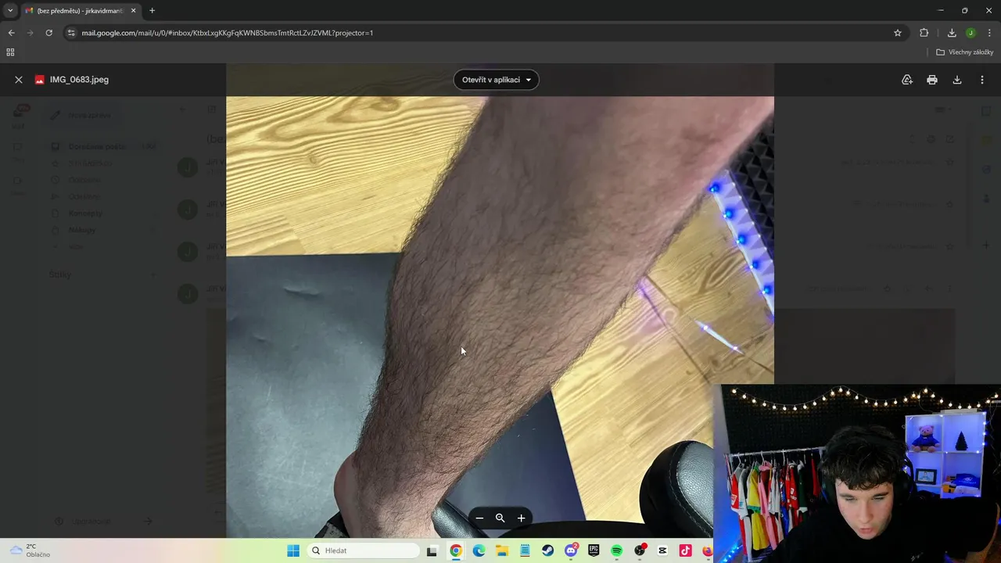The height and width of the screenshot is (563, 1001).
Task: Bookmark this page with the star icon
Action: click(898, 33)
